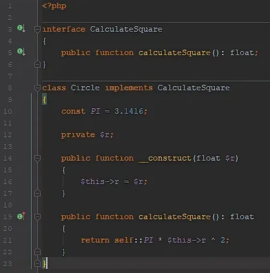Click calculateSquare method name on line 5
This screenshot has width=270, height=273.
175,53
